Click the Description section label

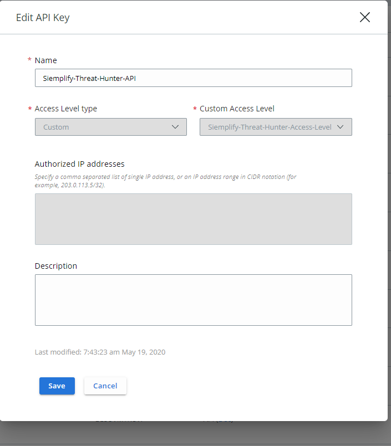click(x=56, y=266)
